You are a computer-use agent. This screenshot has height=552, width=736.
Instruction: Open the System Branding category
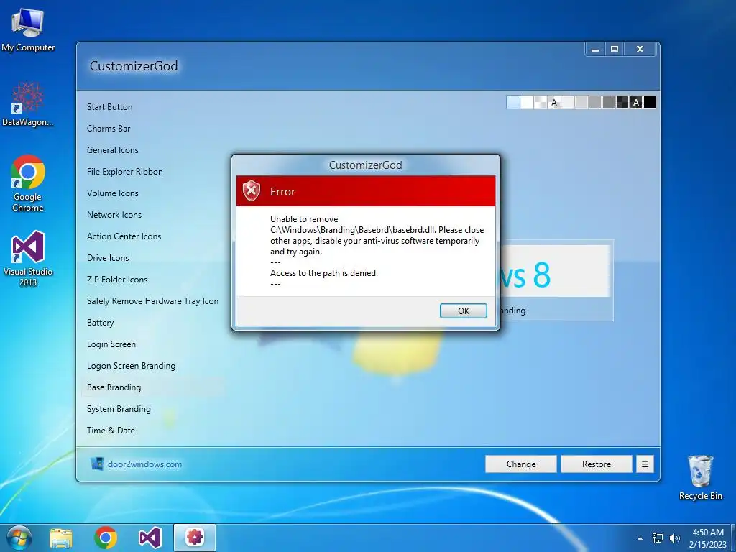119,409
